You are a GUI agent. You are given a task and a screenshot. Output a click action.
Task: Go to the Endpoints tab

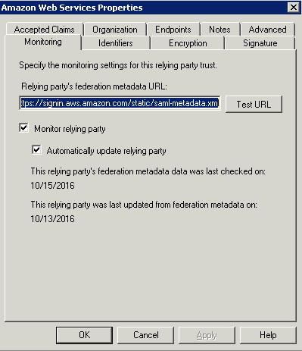173,30
